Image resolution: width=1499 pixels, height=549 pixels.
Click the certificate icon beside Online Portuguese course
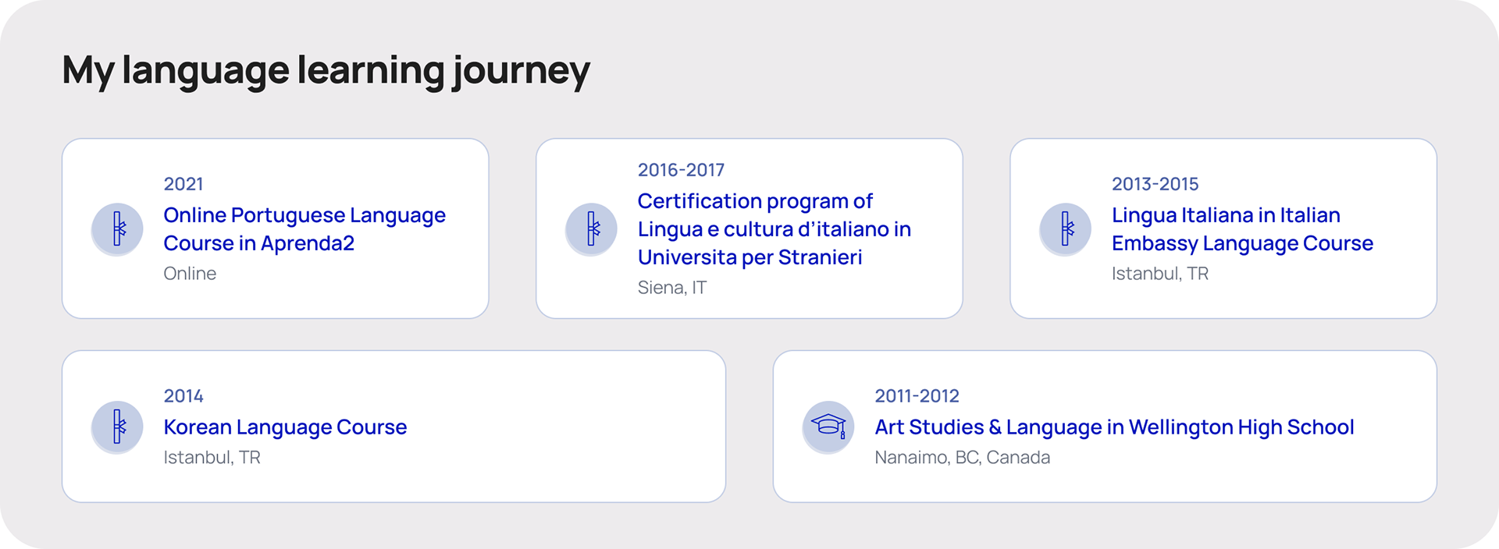click(x=117, y=229)
